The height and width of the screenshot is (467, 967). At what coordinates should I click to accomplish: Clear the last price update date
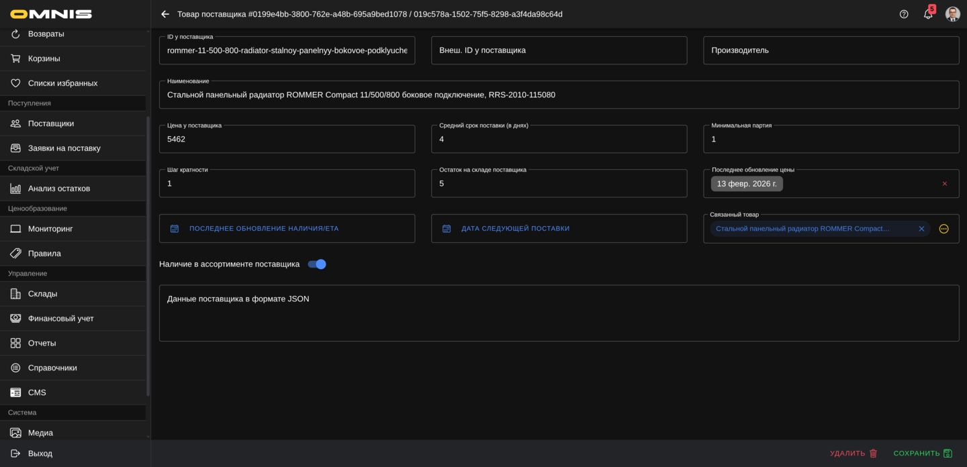coord(944,184)
